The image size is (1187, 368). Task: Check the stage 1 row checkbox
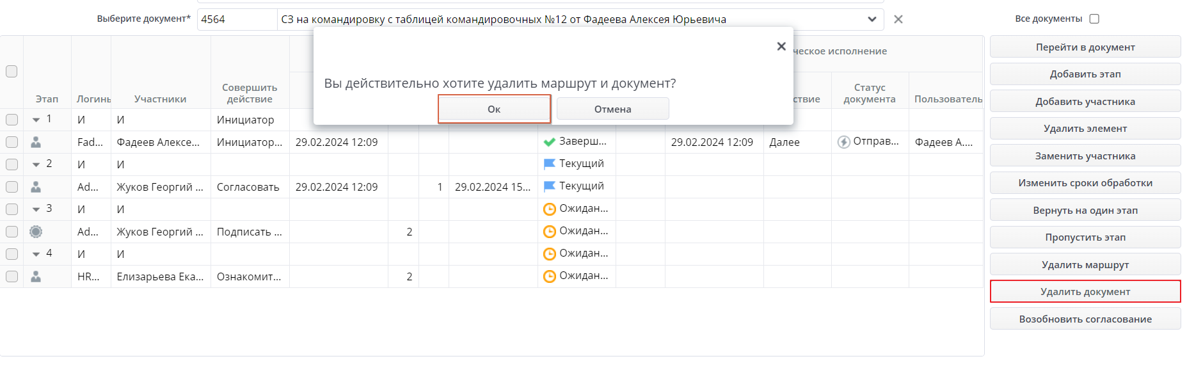12,120
